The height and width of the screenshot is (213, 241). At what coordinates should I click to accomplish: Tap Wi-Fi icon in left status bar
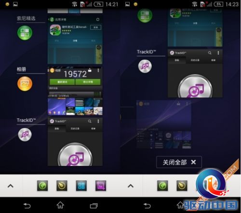[x=74, y=4]
